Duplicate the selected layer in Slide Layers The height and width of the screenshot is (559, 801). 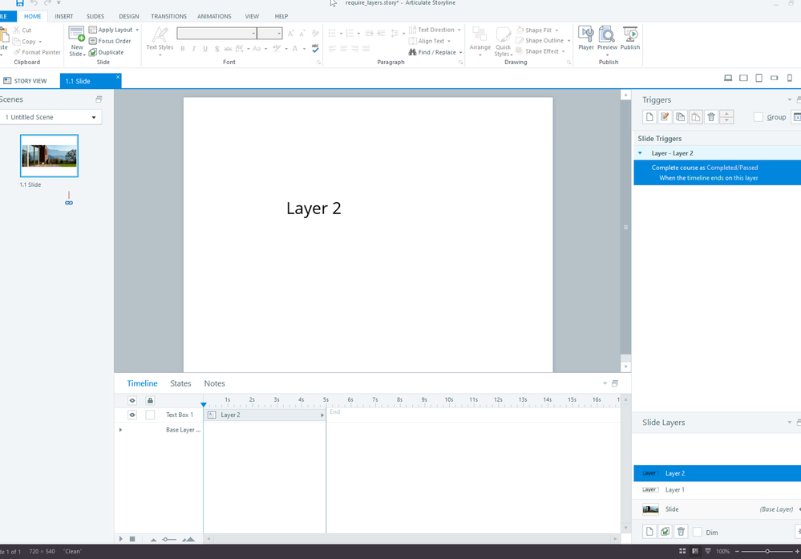(665, 532)
